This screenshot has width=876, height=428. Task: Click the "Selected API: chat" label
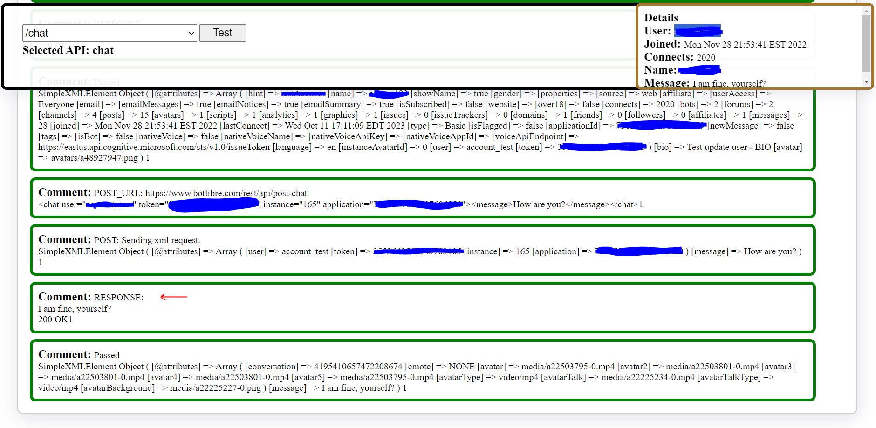(x=68, y=50)
